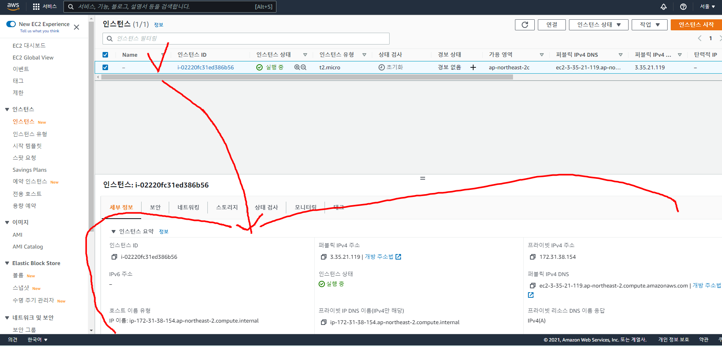The image size is (722, 347).
Task: Open 인스턴스 유형 in sidebar
Action: pyautogui.click(x=30, y=134)
